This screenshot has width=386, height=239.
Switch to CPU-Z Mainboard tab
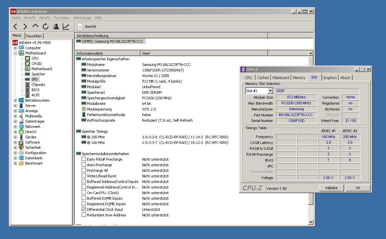coord(281,78)
